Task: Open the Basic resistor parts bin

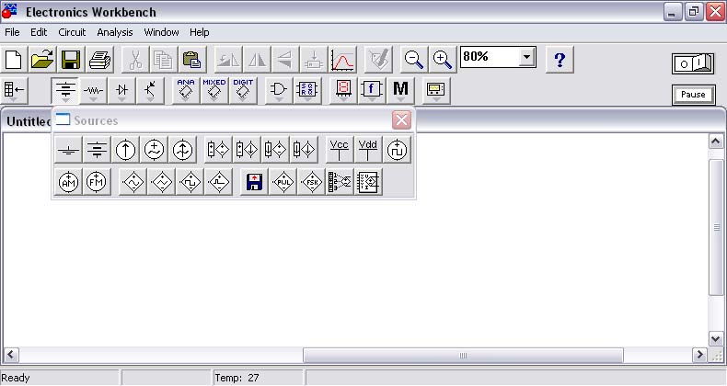Action: click(x=93, y=90)
